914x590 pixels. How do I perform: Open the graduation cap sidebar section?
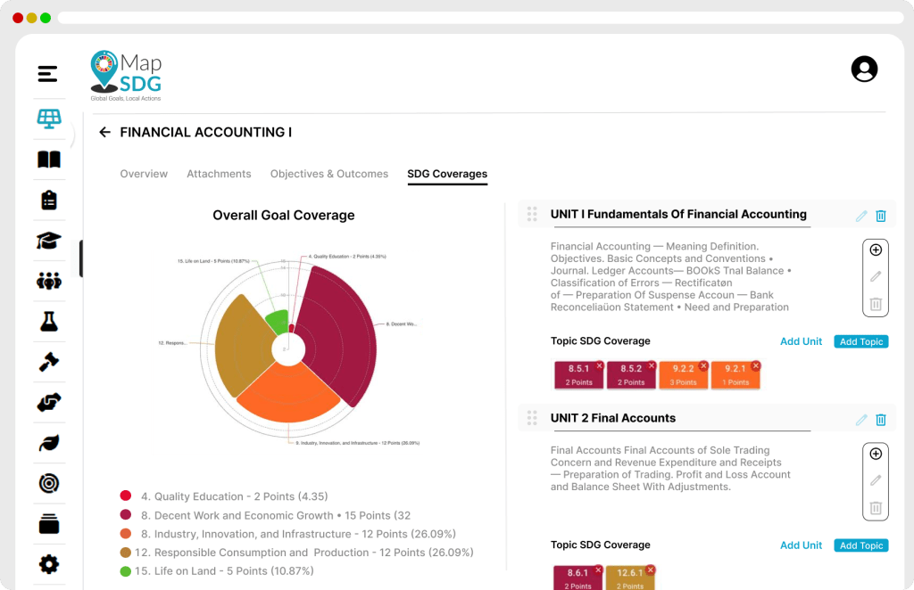[x=48, y=241]
